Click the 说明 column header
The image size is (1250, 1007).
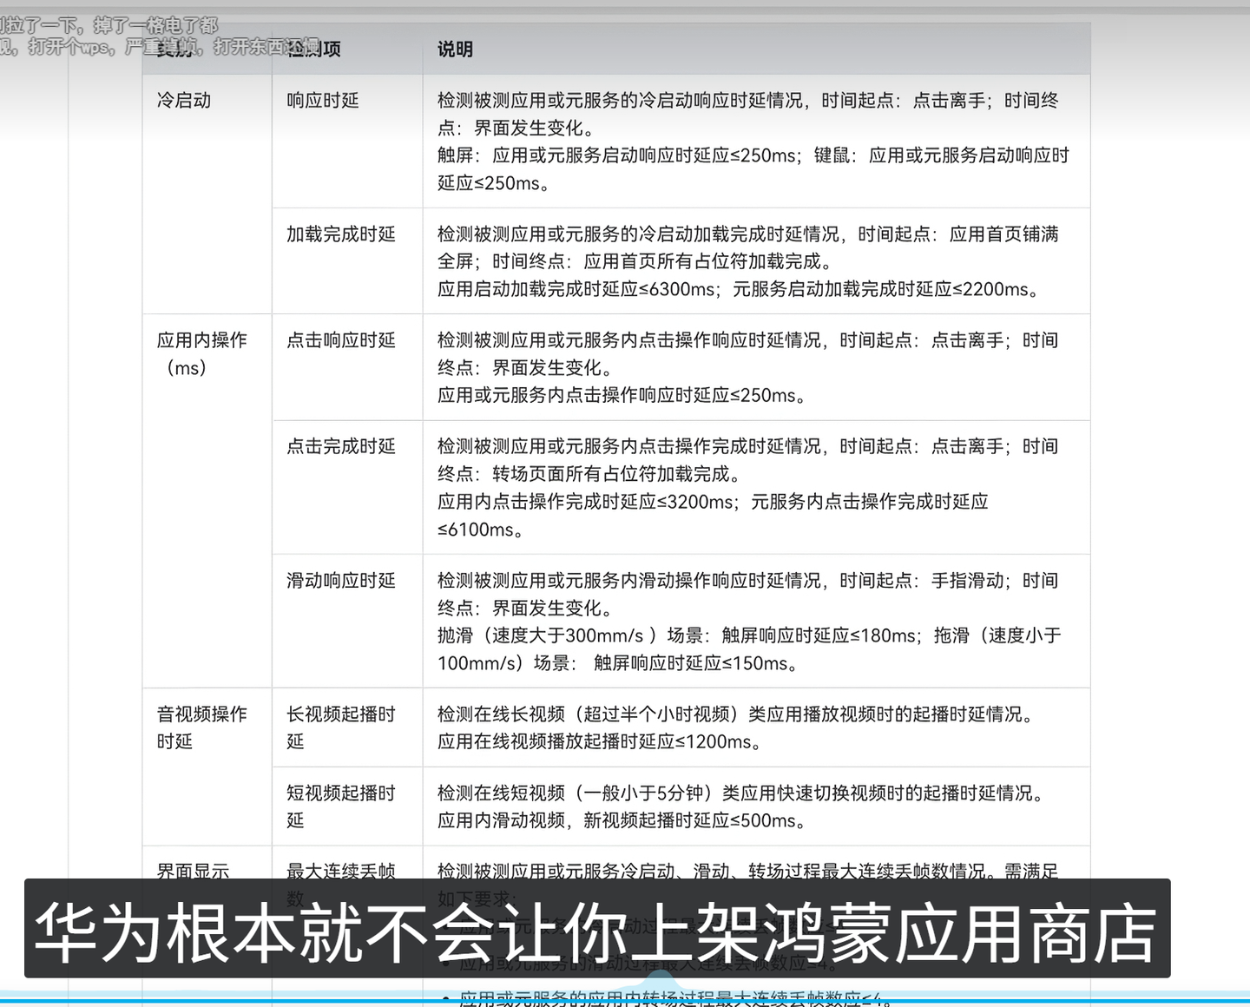click(756, 49)
